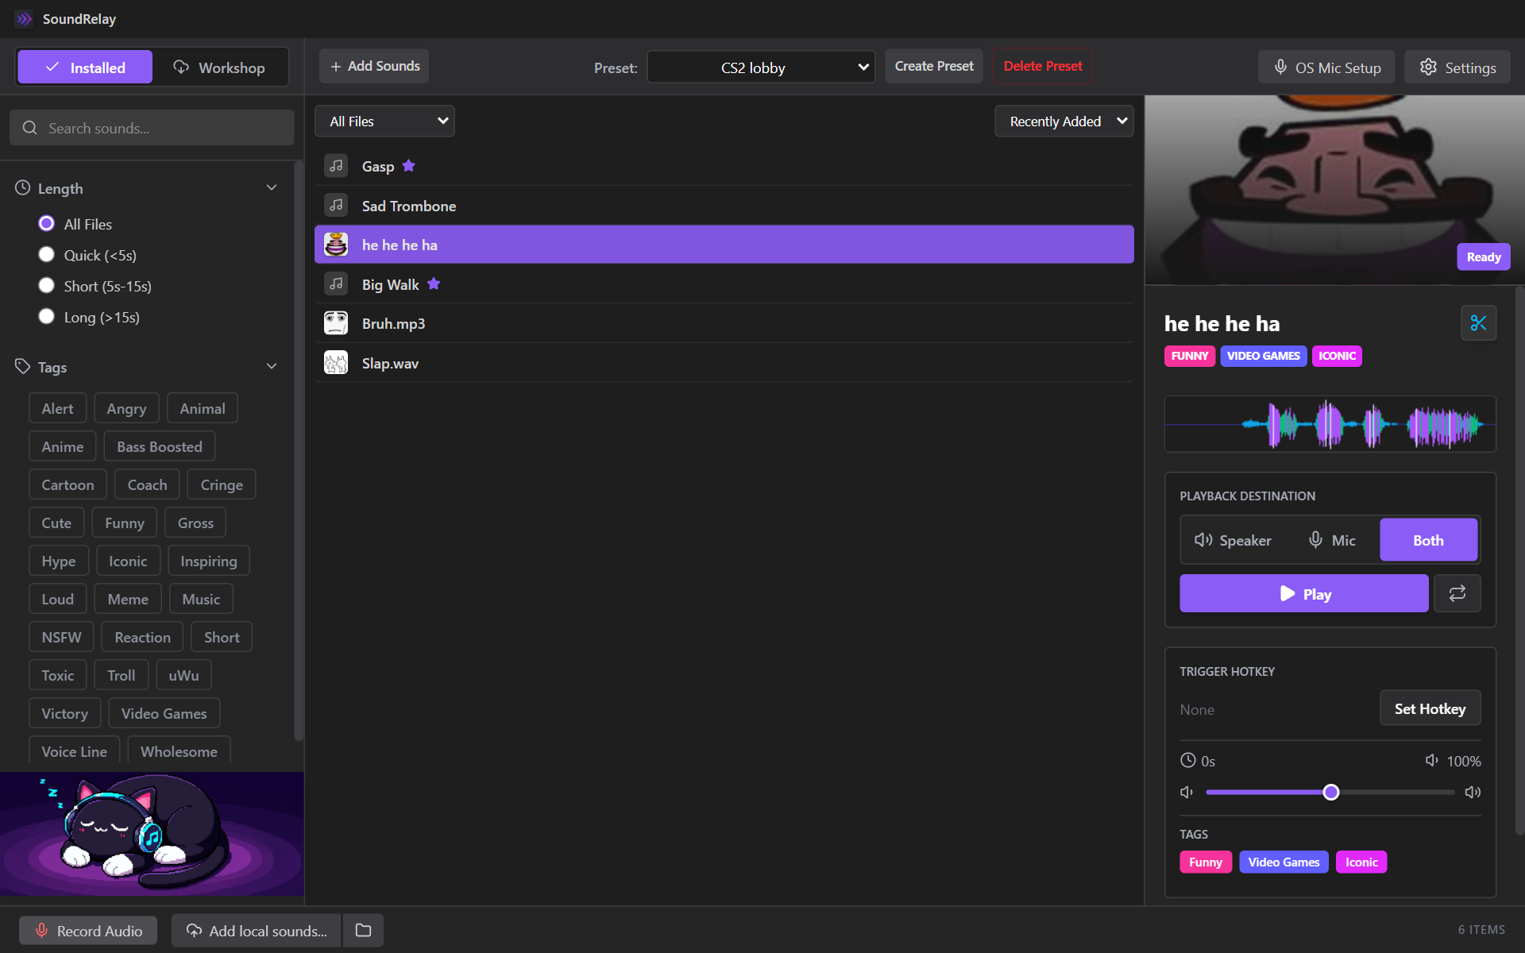The image size is (1525, 953).
Task: Click the tag icon beside Tags
Action: click(x=22, y=366)
